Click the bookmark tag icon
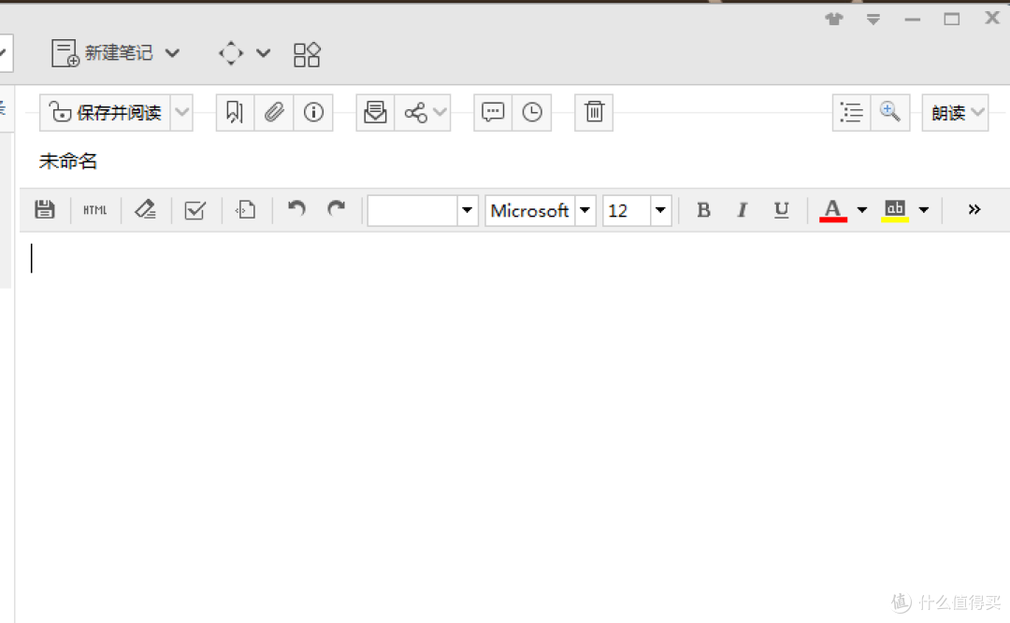 [235, 113]
